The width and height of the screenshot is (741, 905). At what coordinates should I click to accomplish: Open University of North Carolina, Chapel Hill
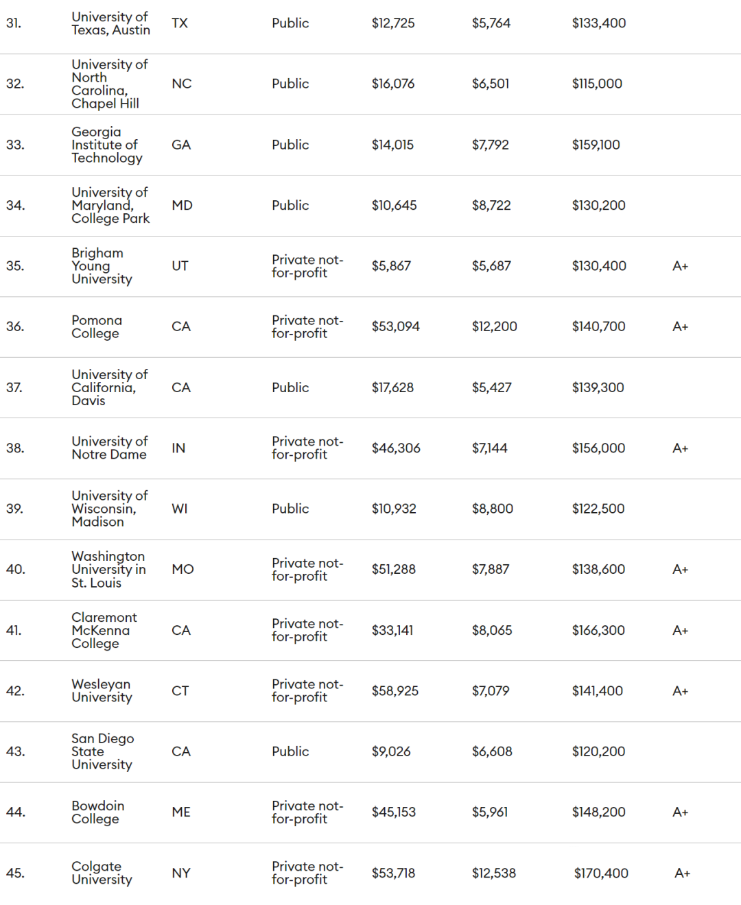click(x=109, y=84)
